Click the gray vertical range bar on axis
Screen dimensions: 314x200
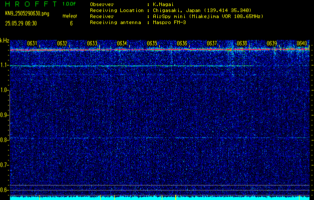pos(10,114)
